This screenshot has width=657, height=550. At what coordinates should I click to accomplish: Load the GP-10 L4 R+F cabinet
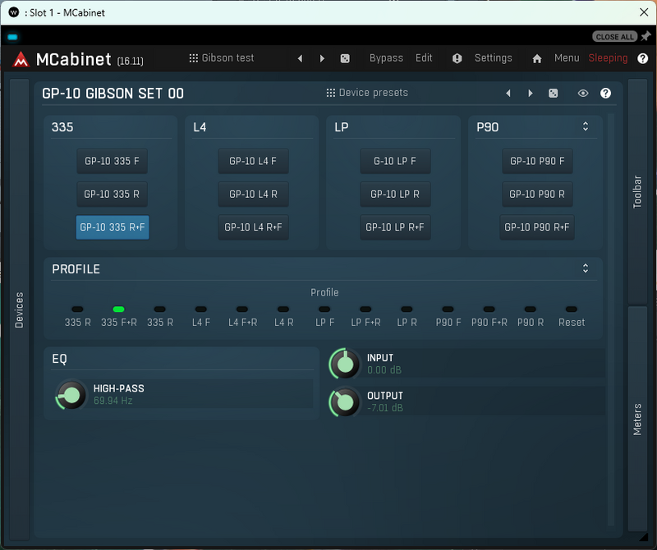point(253,227)
